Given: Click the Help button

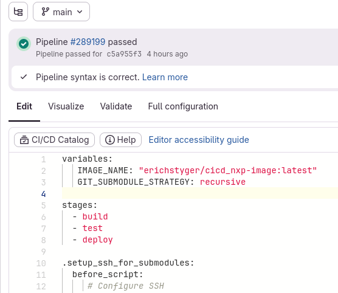Looking at the screenshot, I should 120,140.
